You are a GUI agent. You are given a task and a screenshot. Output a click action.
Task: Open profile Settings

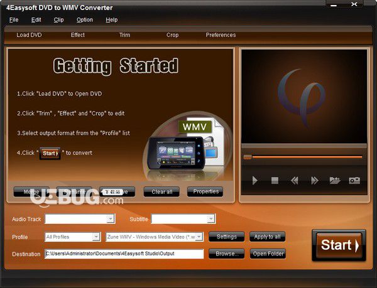pyautogui.click(x=226, y=237)
